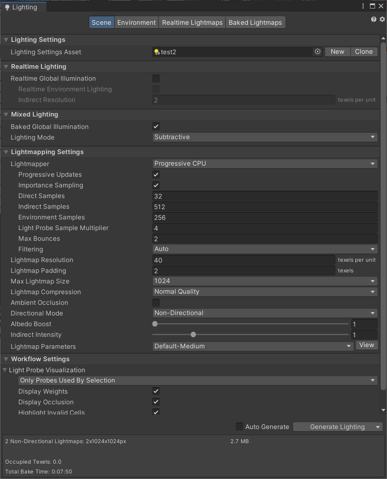Click the Albedo Boost slider handle
Image resolution: width=387 pixels, height=479 pixels.
coord(154,324)
